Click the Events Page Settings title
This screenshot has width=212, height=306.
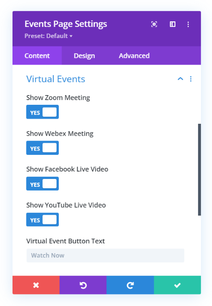pos(66,24)
